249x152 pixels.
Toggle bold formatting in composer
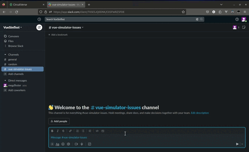point(52,131)
